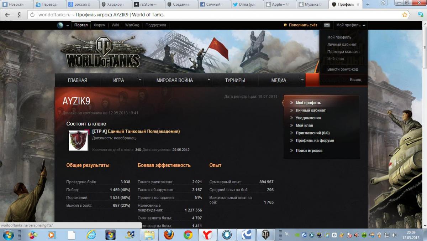Open the Wiki top link
Screen dimensions: 427x241
tap(115, 25)
